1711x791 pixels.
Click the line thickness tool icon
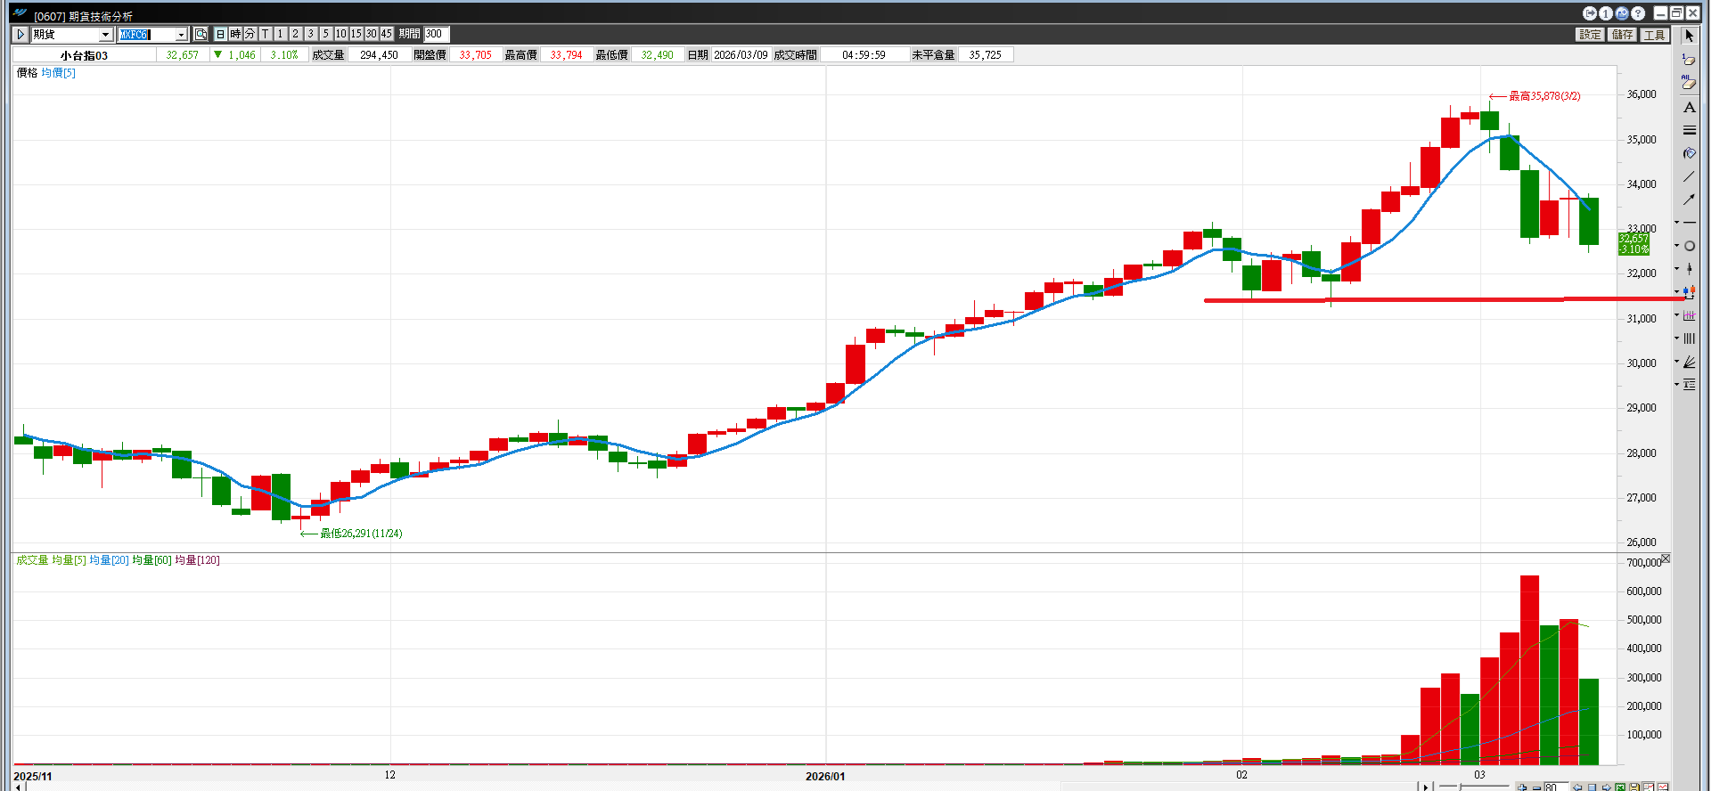(x=1689, y=130)
